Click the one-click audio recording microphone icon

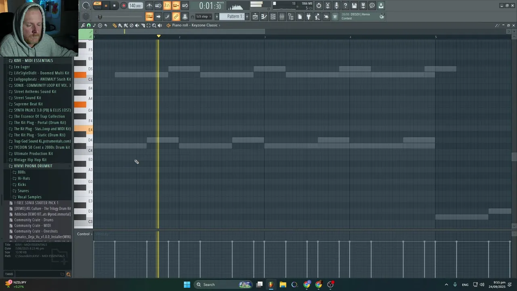click(x=336, y=6)
